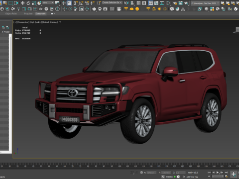This screenshot has height=179, width=239.
Task: Open the Default Shading viewport menu
Action: click(50, 22)
